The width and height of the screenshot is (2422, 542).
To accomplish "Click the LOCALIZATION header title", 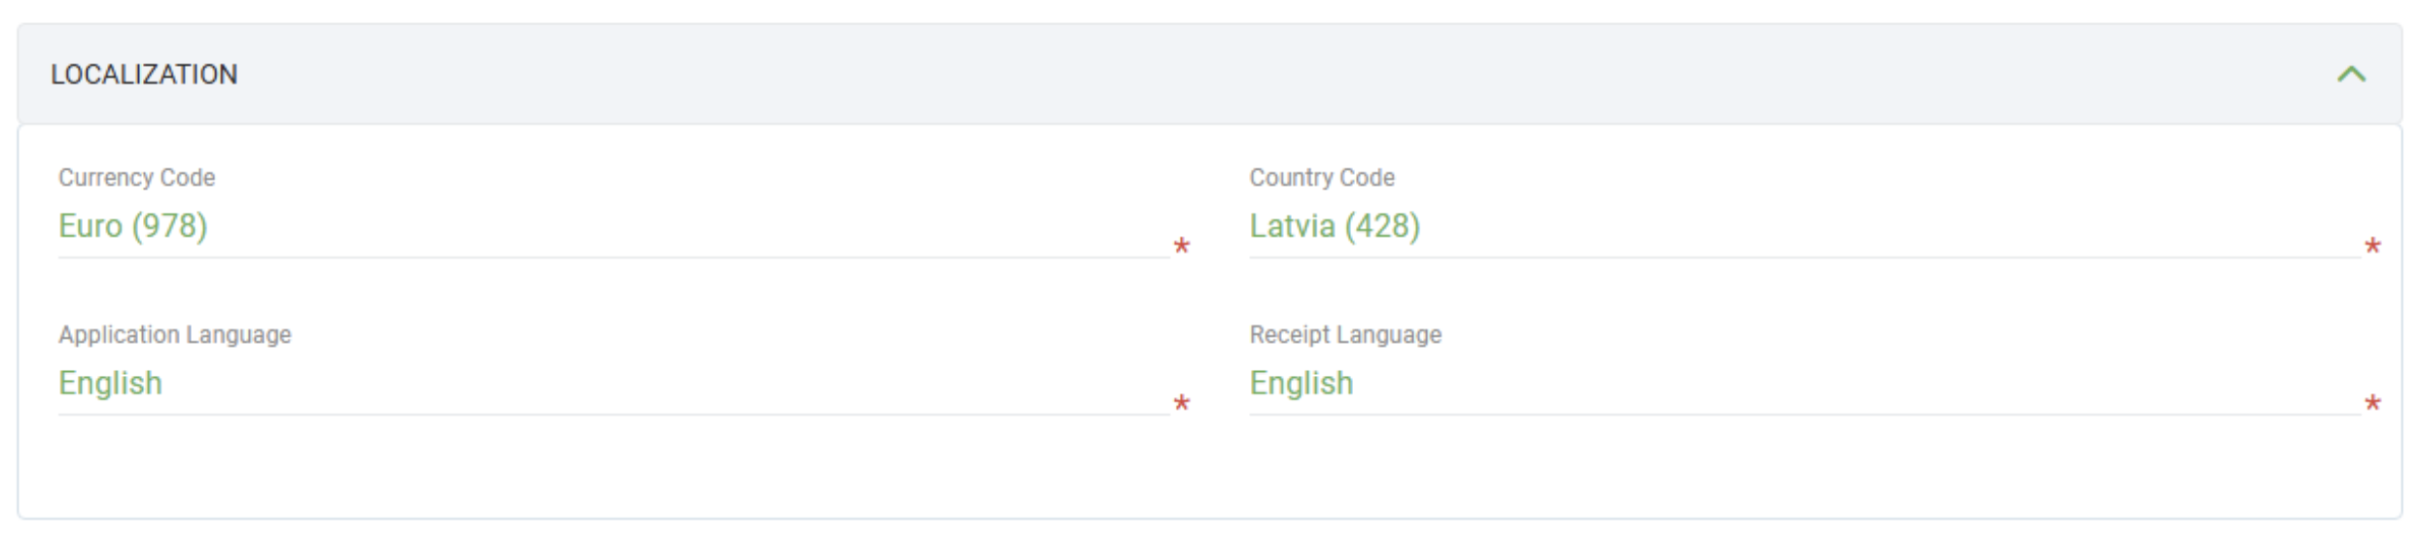I will [144, 75].
